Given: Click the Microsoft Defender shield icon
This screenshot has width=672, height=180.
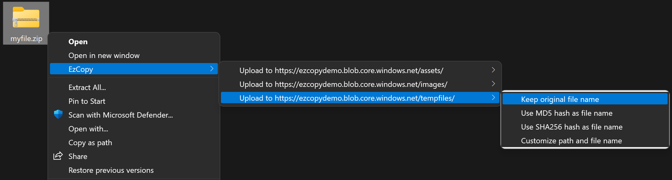Looking at the screenshot, I should (58, 114).
